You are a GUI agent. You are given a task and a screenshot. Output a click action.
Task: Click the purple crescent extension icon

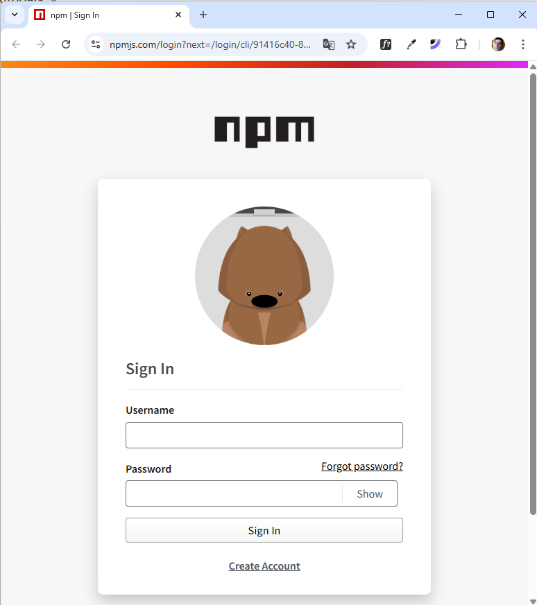pos(435,44)
